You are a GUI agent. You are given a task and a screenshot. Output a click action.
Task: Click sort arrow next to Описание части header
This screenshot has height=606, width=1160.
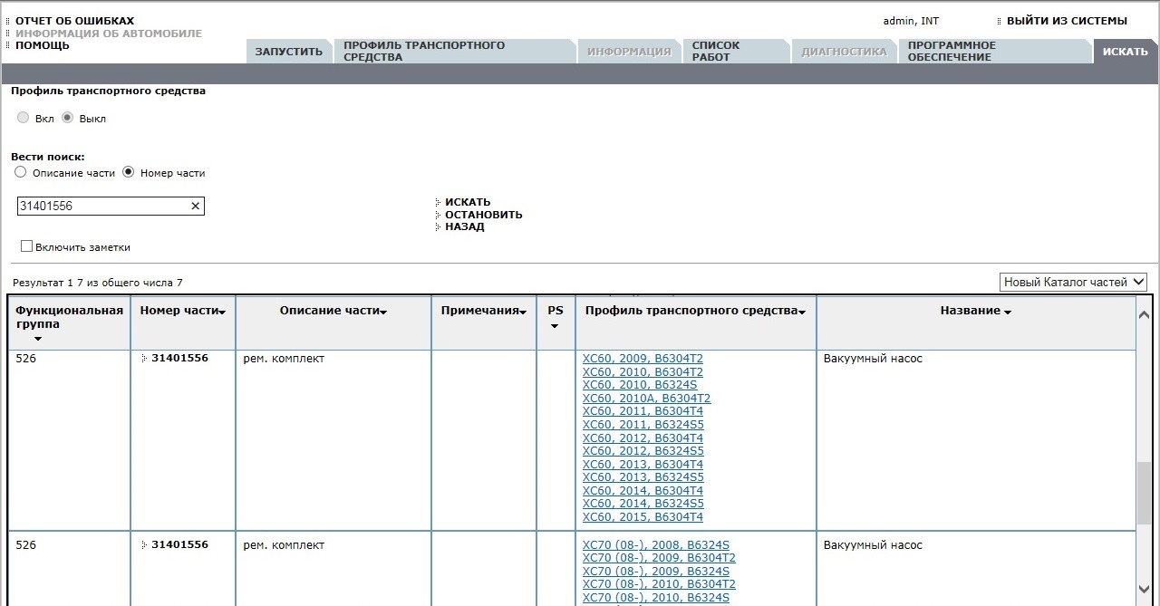(x=383, y=312)
